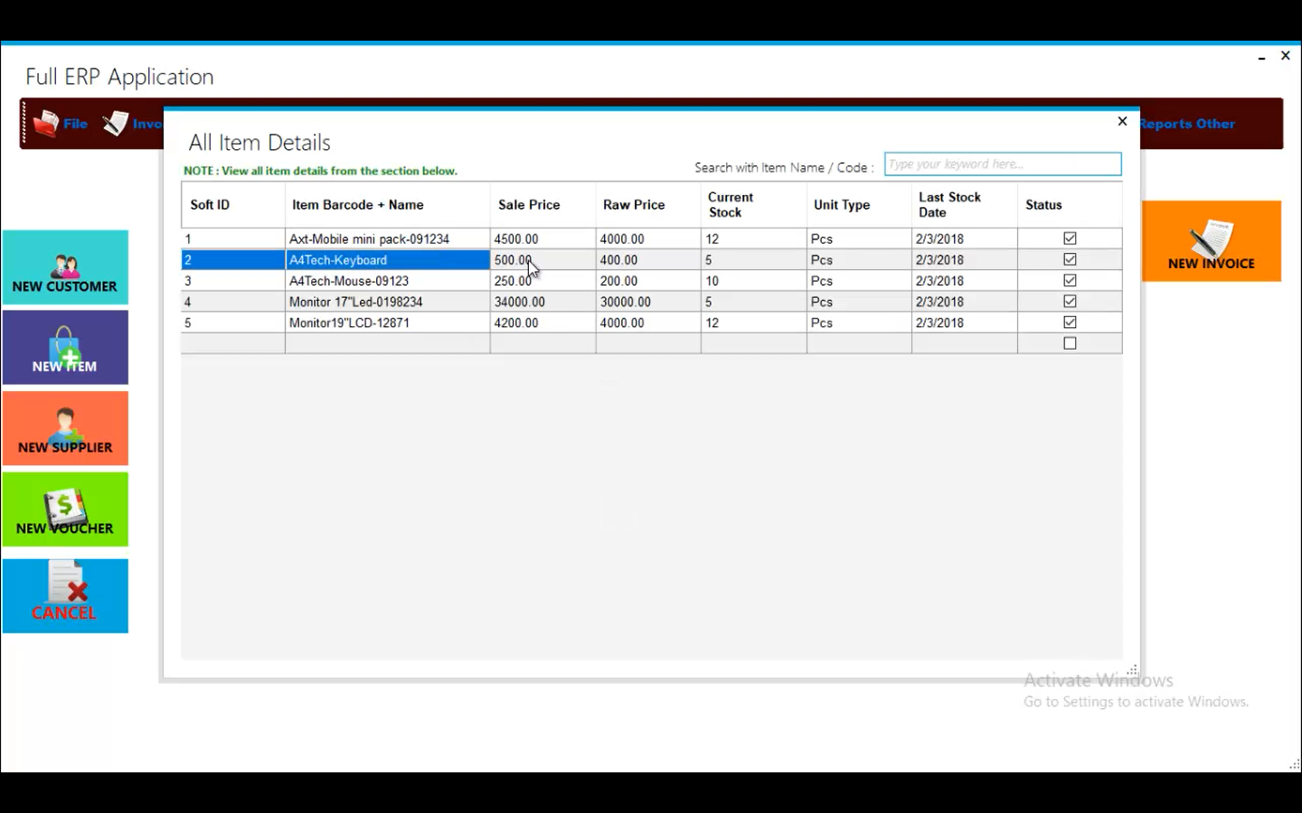Uncheck Status for Axt-Mobile mini pack

point(1070,238)
